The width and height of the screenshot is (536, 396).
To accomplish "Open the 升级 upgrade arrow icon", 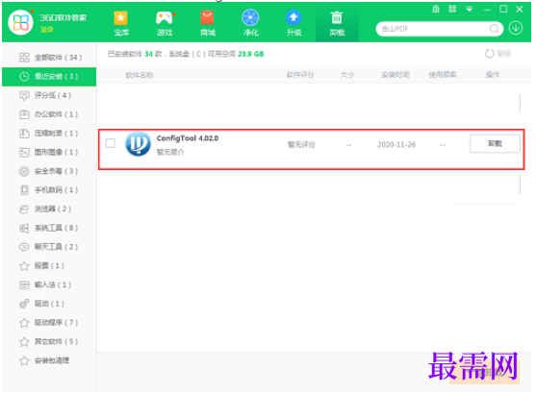I will [294, 23].
